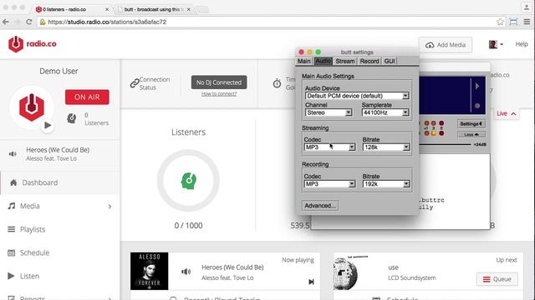The image size is (535, 300).
Task: Click the Schedule calendar icon in the sidebar
Action: [x=11, y=252]
